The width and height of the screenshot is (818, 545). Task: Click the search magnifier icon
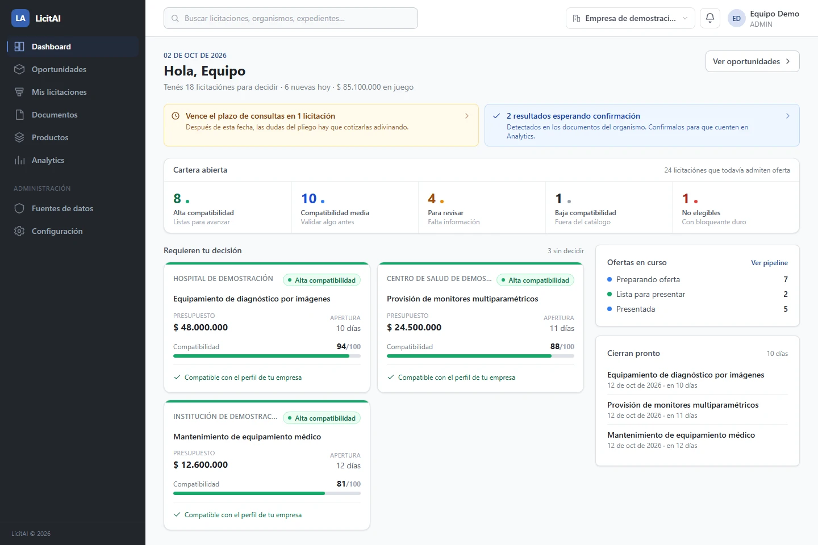click(x=176, y=18)
